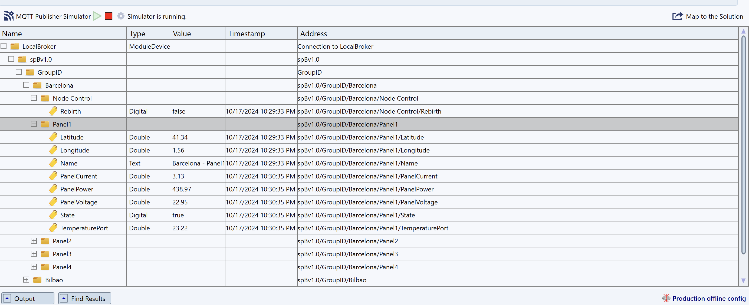Image resolution: width=749 pixels, height=305 pixels.
Task: Click the vertical scrollbar thumb
Action: (744, 144)
